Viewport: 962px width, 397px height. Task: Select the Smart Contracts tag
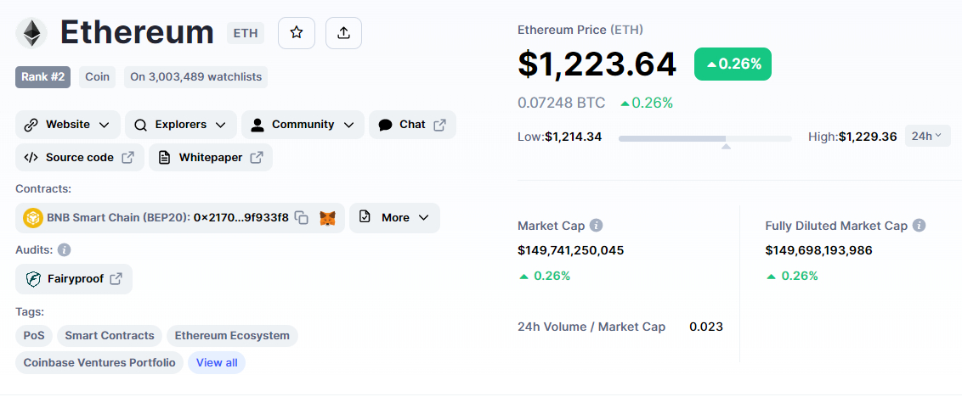[110, 336]
